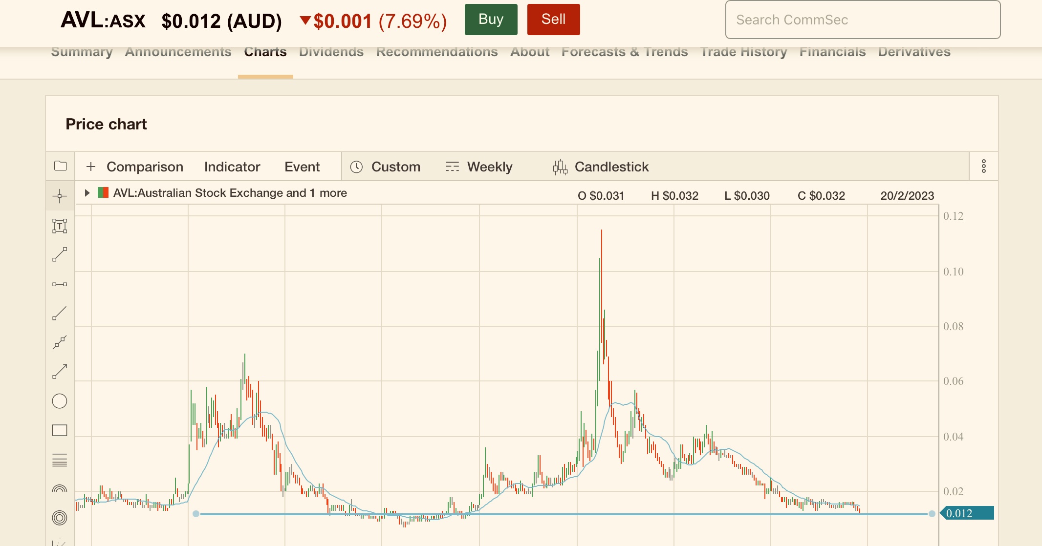Open the Event menu
Image resolution: width=1042 pixels, height=546 pixels.
tap(302, 167)
